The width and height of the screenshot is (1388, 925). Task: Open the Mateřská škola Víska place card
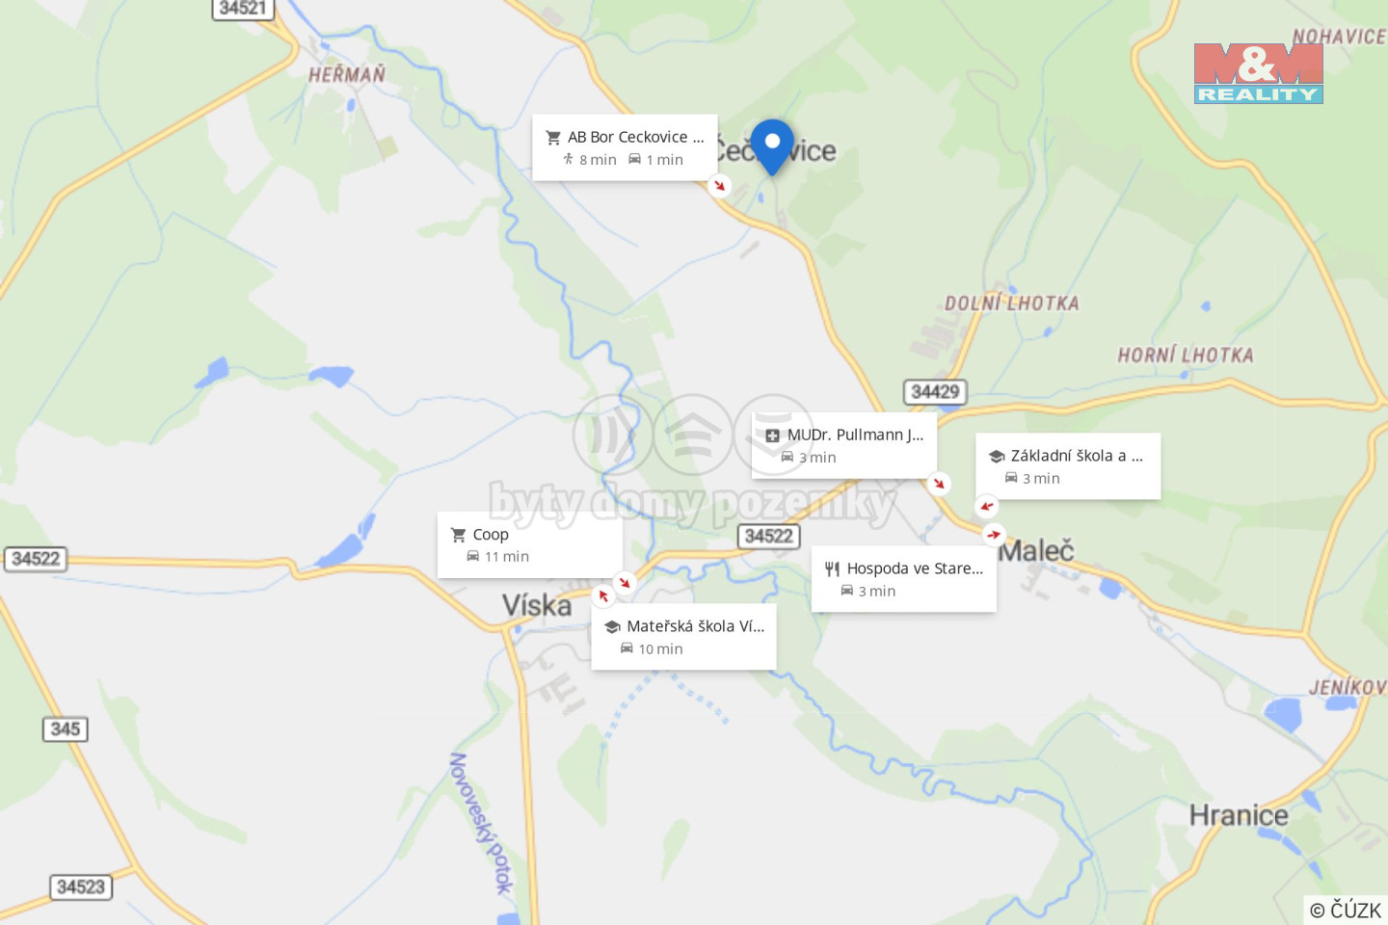[683, 637]
